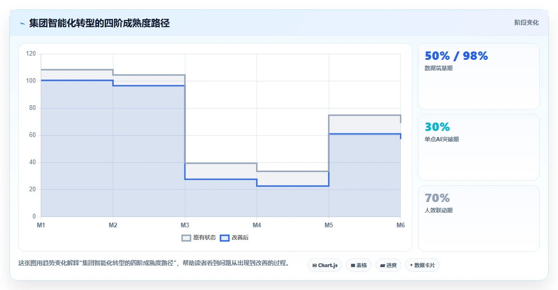Toggle the 改善后 legend swatch
Viewport: 558px width, 290px height.
(225, 238)
